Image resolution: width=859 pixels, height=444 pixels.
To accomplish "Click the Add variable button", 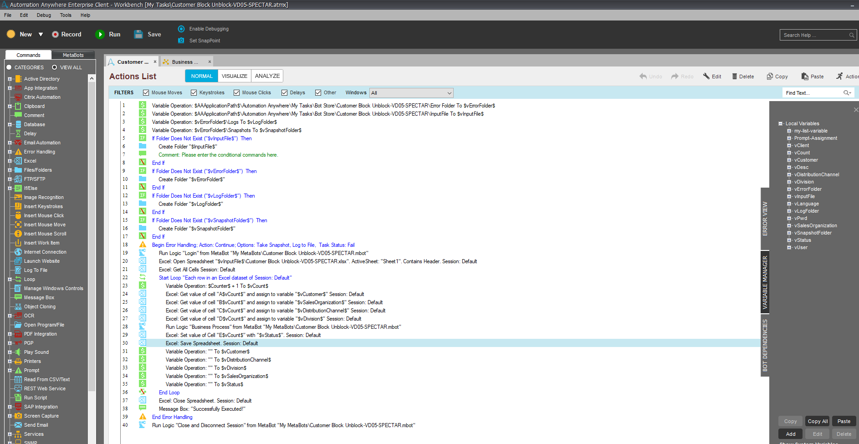I will 791,434.
